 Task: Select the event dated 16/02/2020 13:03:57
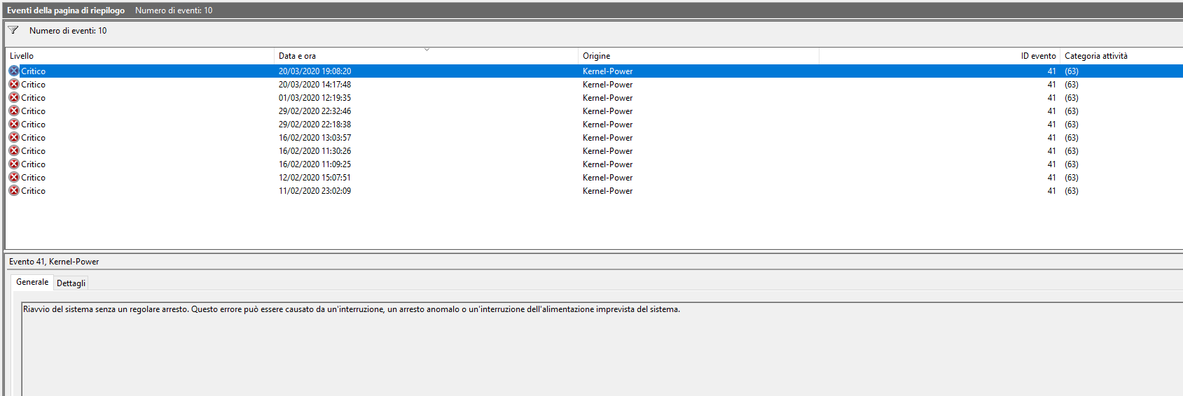click(x=594, y=137)
